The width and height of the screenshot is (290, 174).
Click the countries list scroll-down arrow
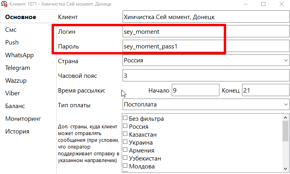(x=285, y=169)
